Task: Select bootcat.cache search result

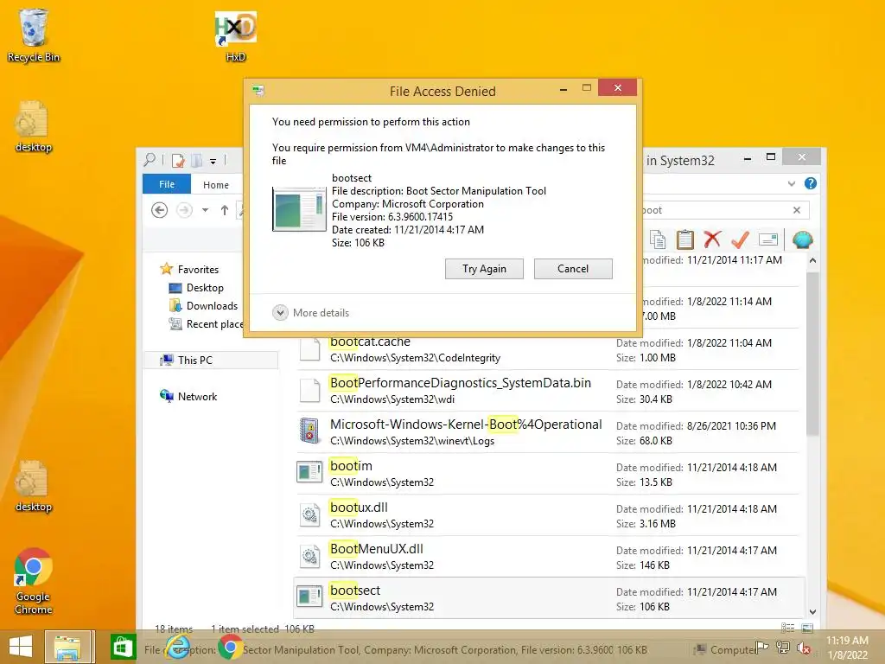Action: (546, 349)
